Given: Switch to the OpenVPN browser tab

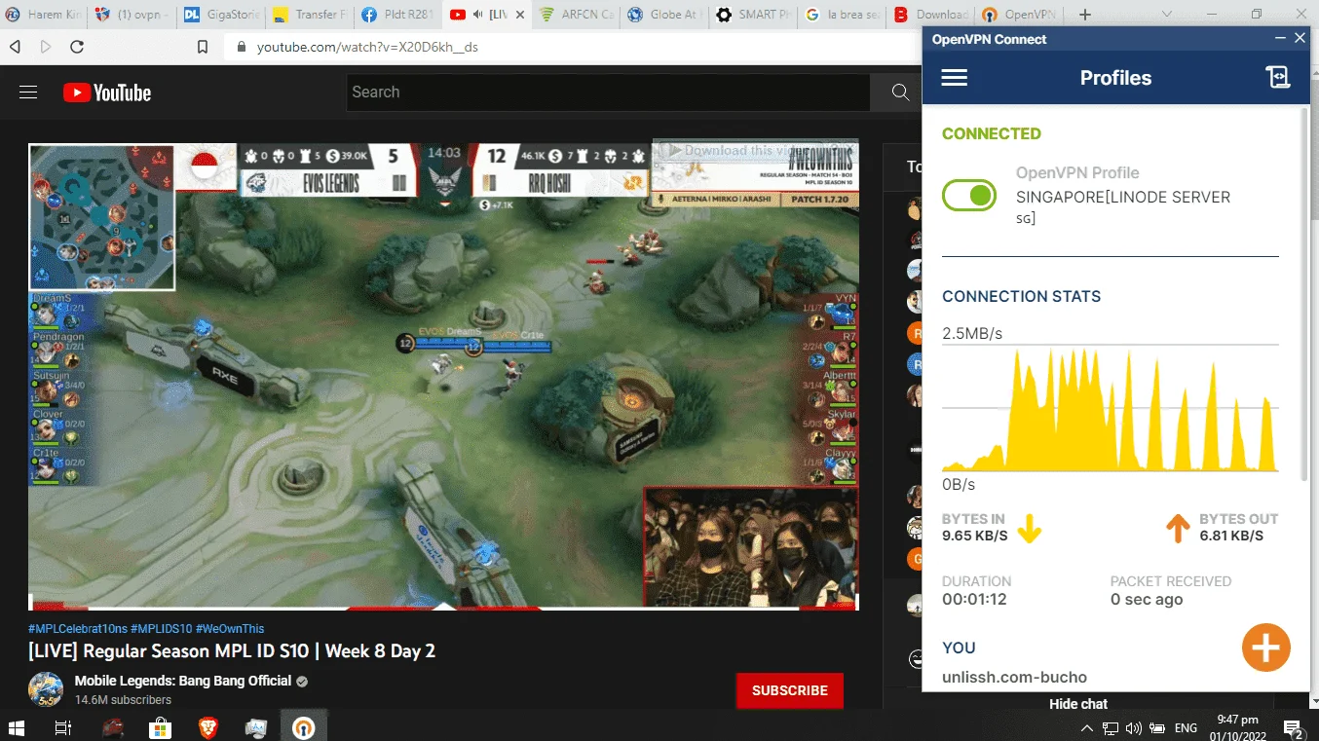Looking at the screenshot, I should click(1018, 15).
